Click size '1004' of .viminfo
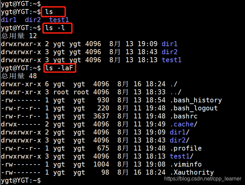The width and height of the screenshot is (245, 185). click(x=101, y=164)
